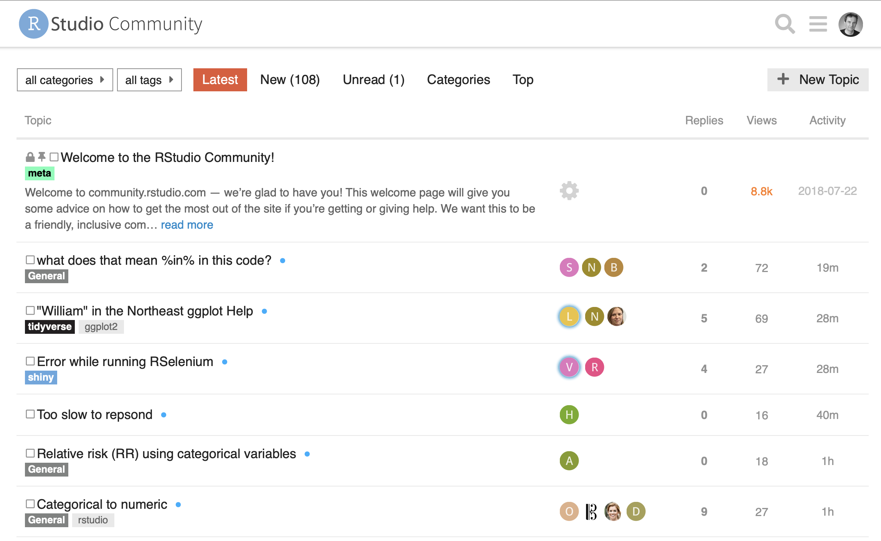Click the green 'meta' category badge
881x541 pixels.
(x=40, y=173)
